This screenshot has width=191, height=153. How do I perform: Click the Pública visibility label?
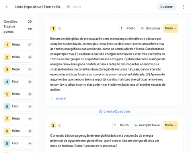tap(76, 7)
